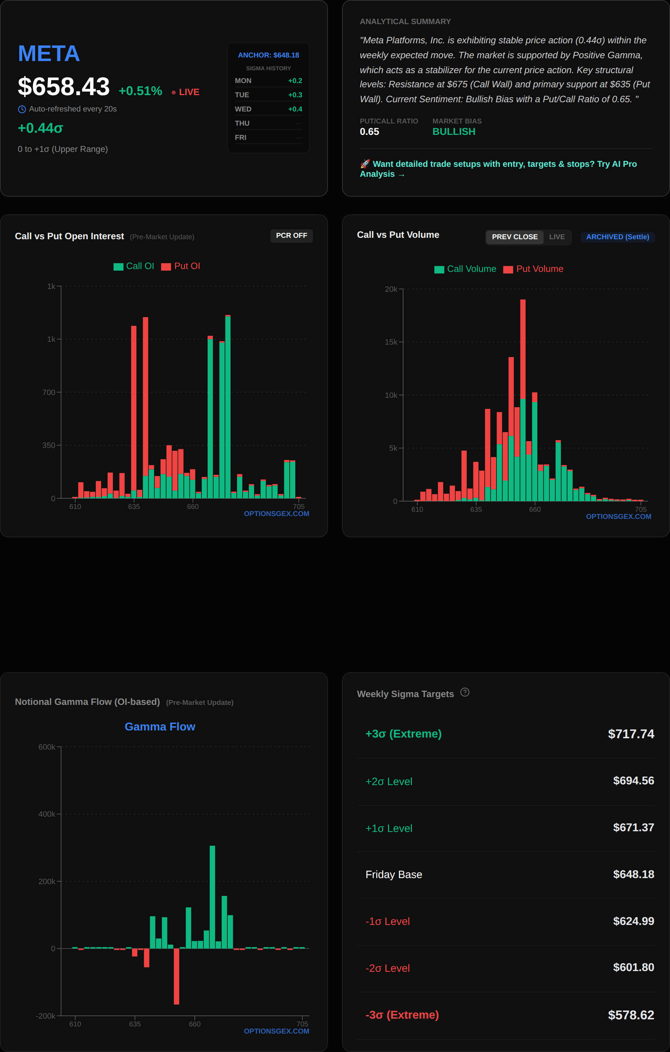
Task: Click the ANCHOR: $648.18 label
Action: pyautogui.click(x=268, y=55)
